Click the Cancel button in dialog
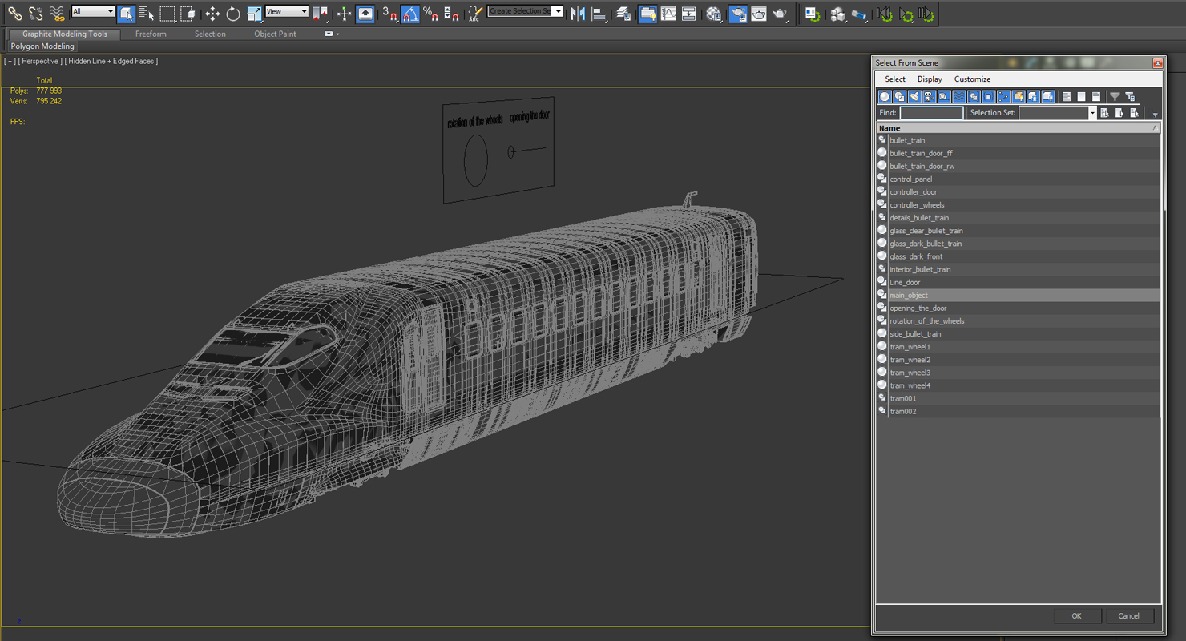Screen dimensions: 1186x641 point(1128,615)
